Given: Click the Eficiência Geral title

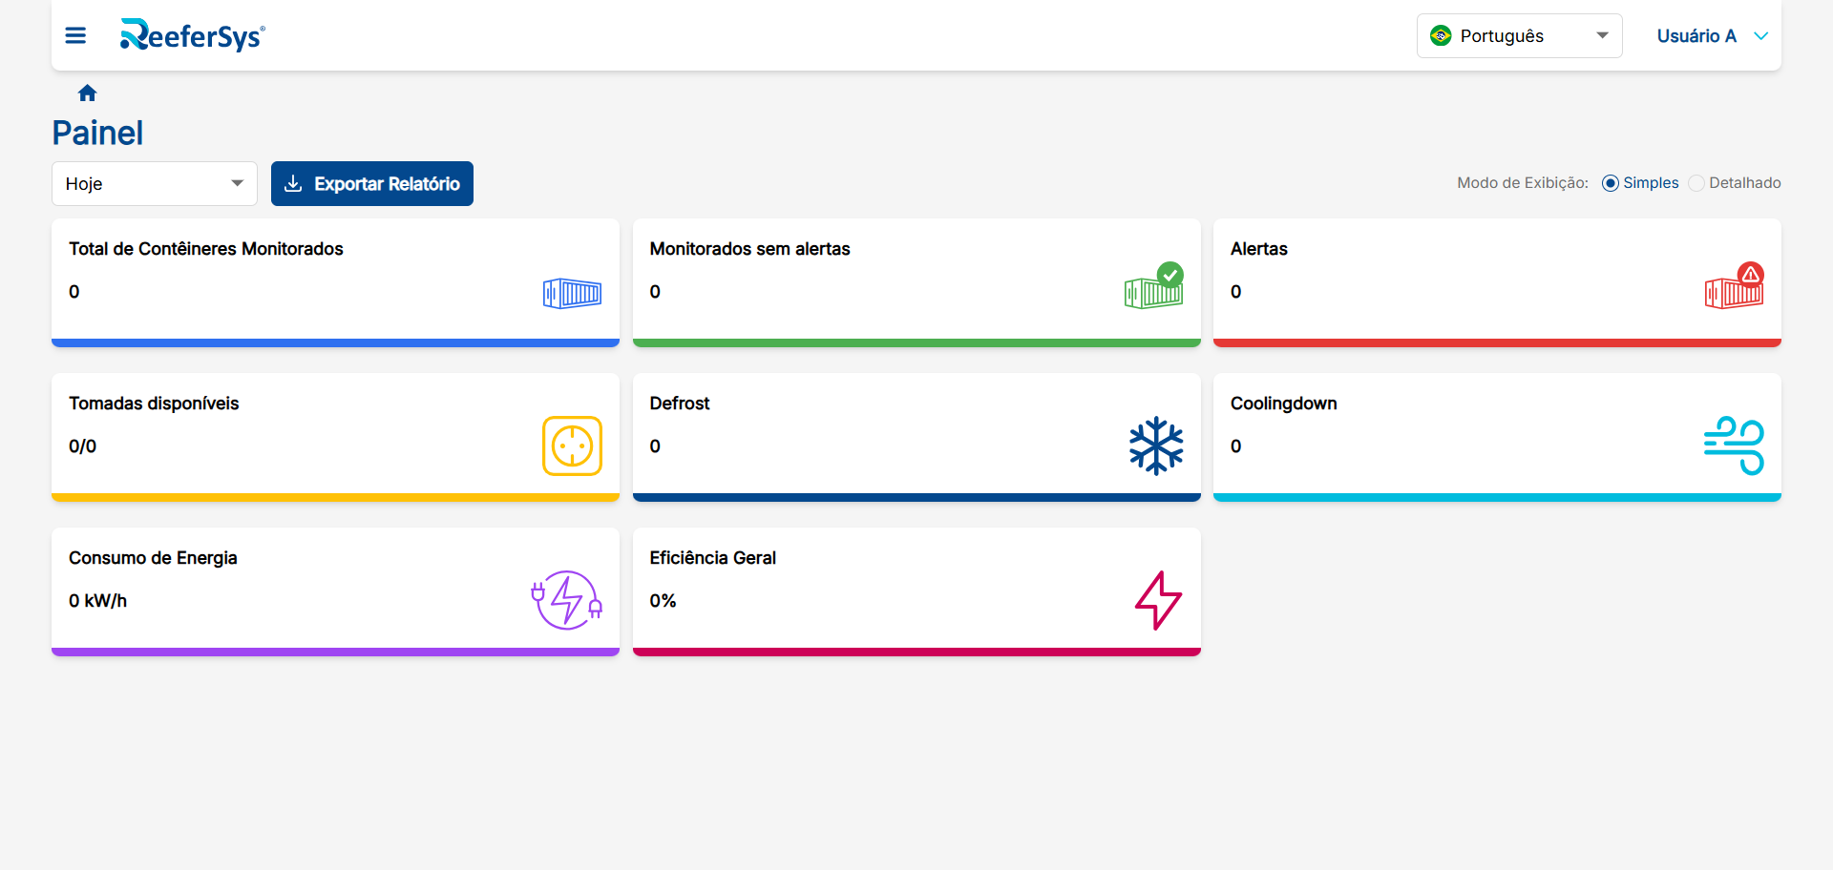Looking at the screenshot, I should (713, 558).
